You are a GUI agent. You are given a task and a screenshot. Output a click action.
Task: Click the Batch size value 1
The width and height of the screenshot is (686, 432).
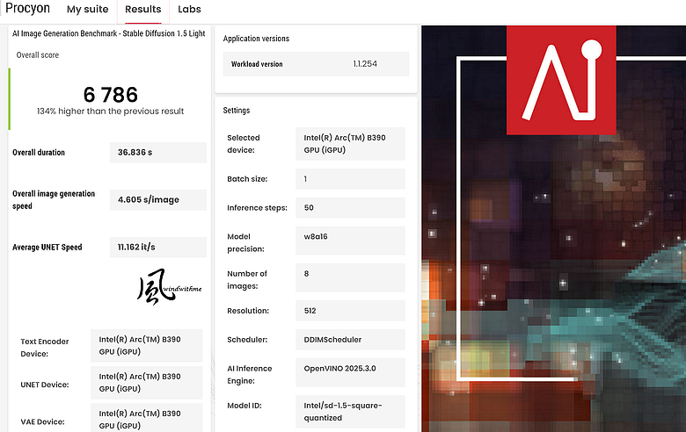point(350,178)
